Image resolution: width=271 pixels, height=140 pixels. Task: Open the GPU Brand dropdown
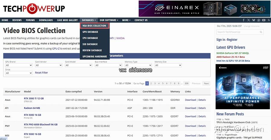(19, 65)
